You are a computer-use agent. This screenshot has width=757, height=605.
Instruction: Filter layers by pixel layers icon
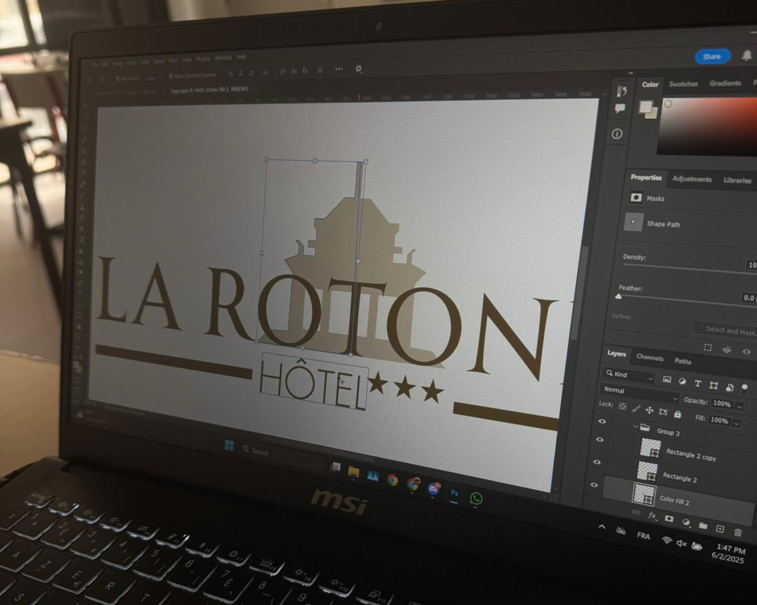pyautogui.click(x=667, y=380)
